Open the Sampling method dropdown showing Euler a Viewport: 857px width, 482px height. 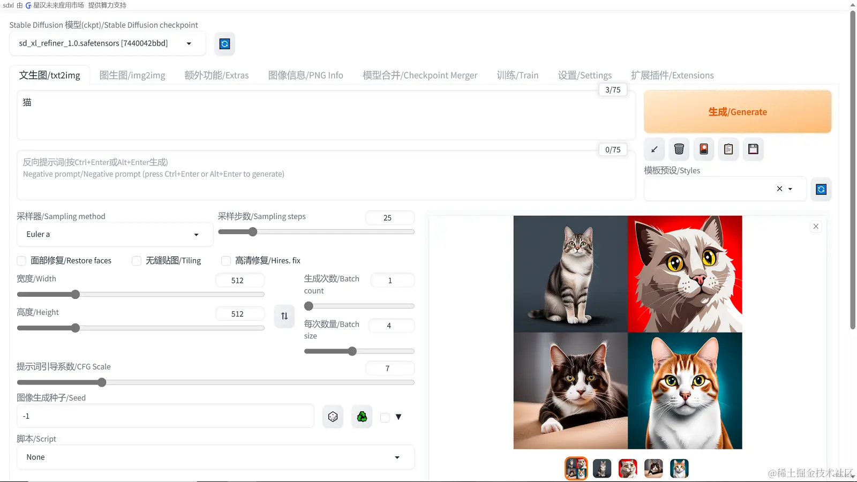coord(114,234)
